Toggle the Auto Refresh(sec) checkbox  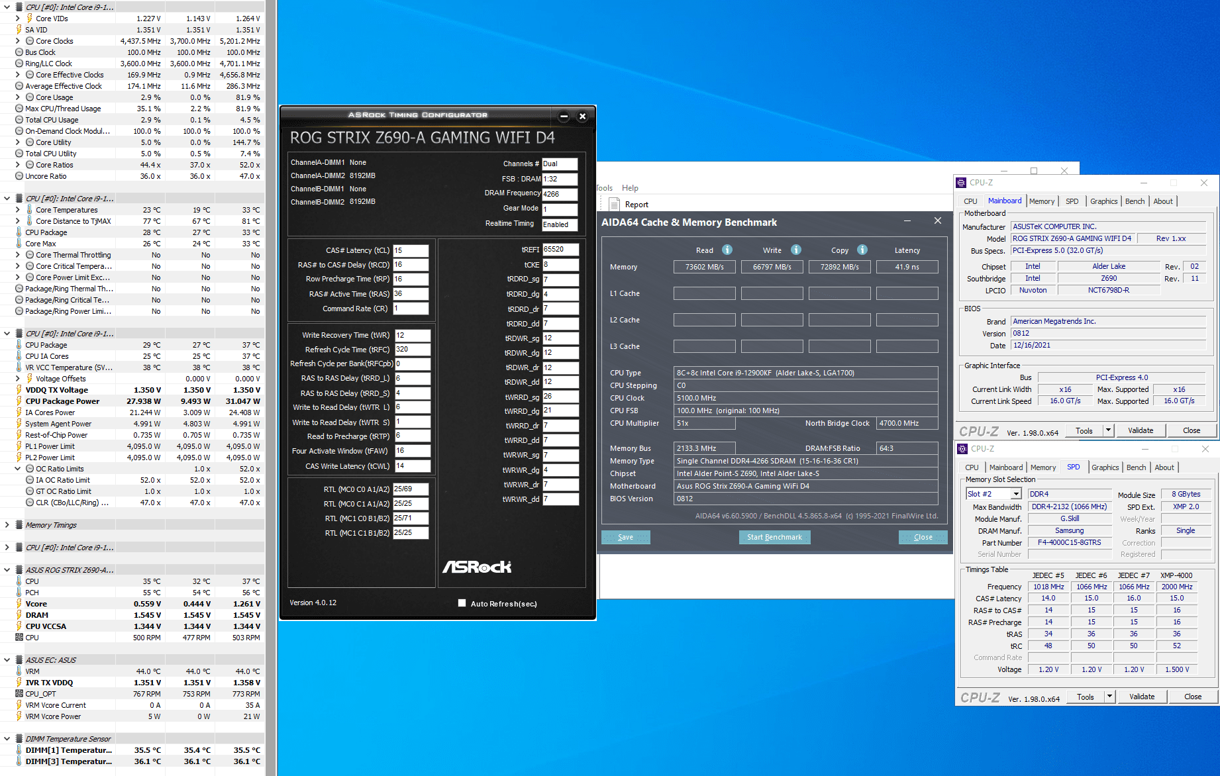pyautogui.click(x=462, y=603)
